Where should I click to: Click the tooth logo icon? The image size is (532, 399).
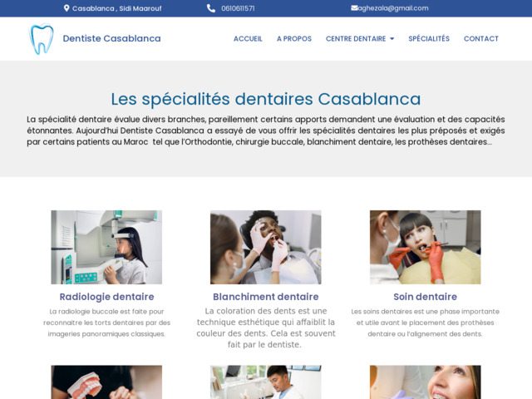click(x=42, y=39)
